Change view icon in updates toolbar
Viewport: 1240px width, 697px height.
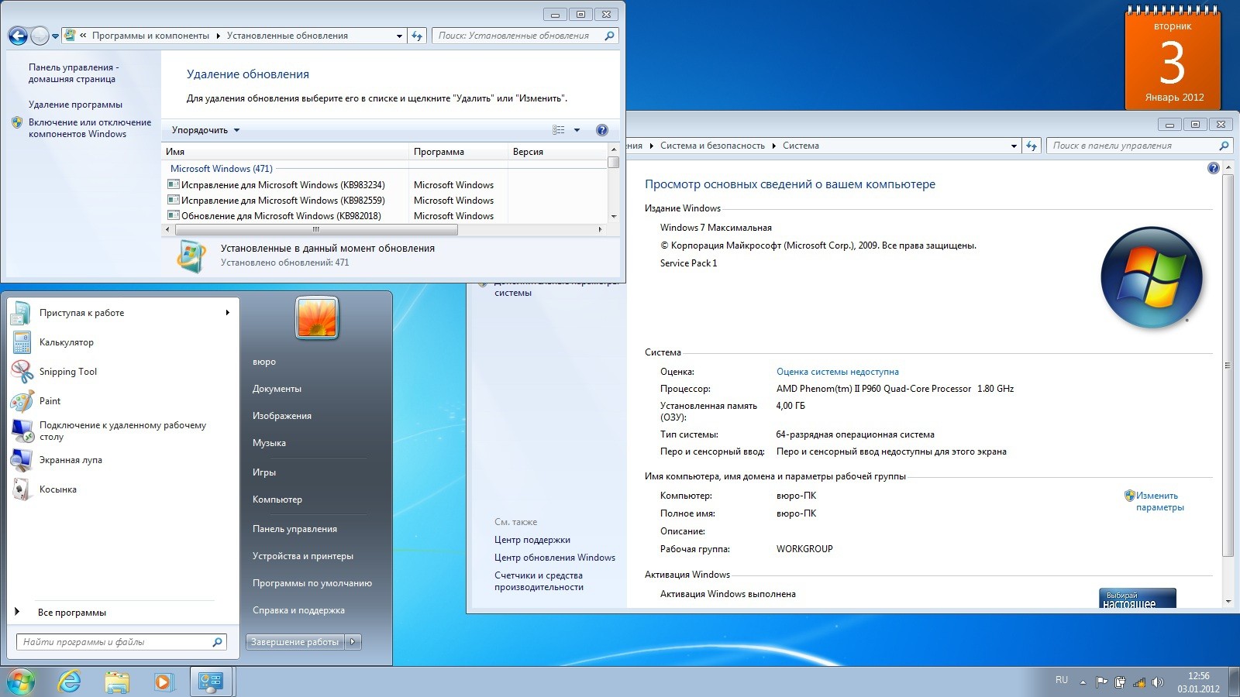coord(558,130)
